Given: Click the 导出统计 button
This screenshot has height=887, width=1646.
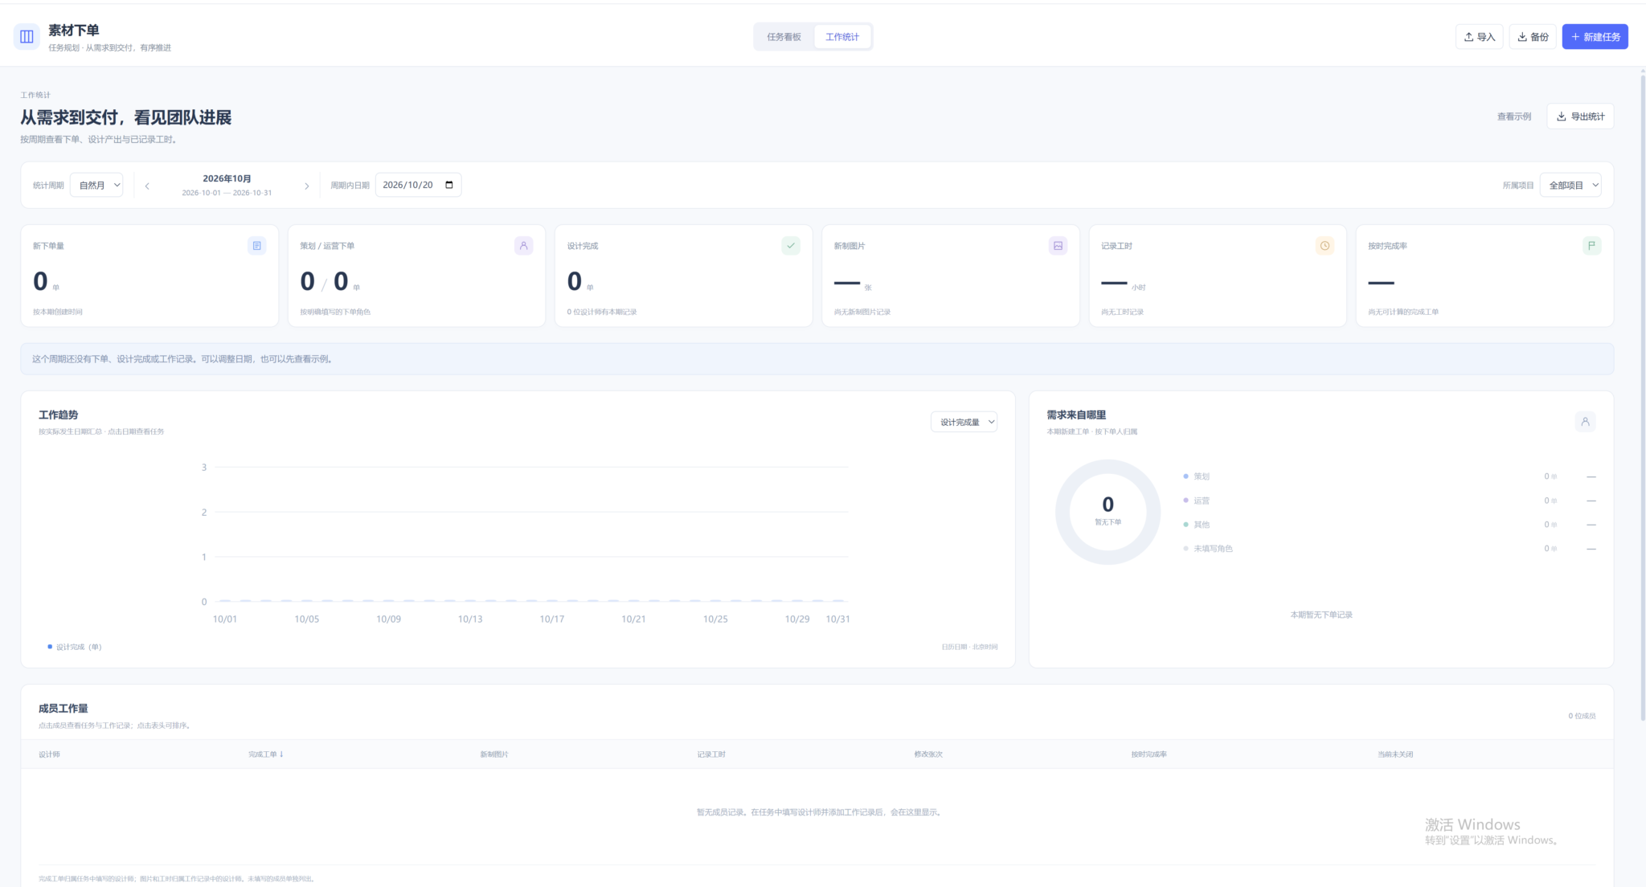Looking at the screenshot, I should tap(1580, 116).
